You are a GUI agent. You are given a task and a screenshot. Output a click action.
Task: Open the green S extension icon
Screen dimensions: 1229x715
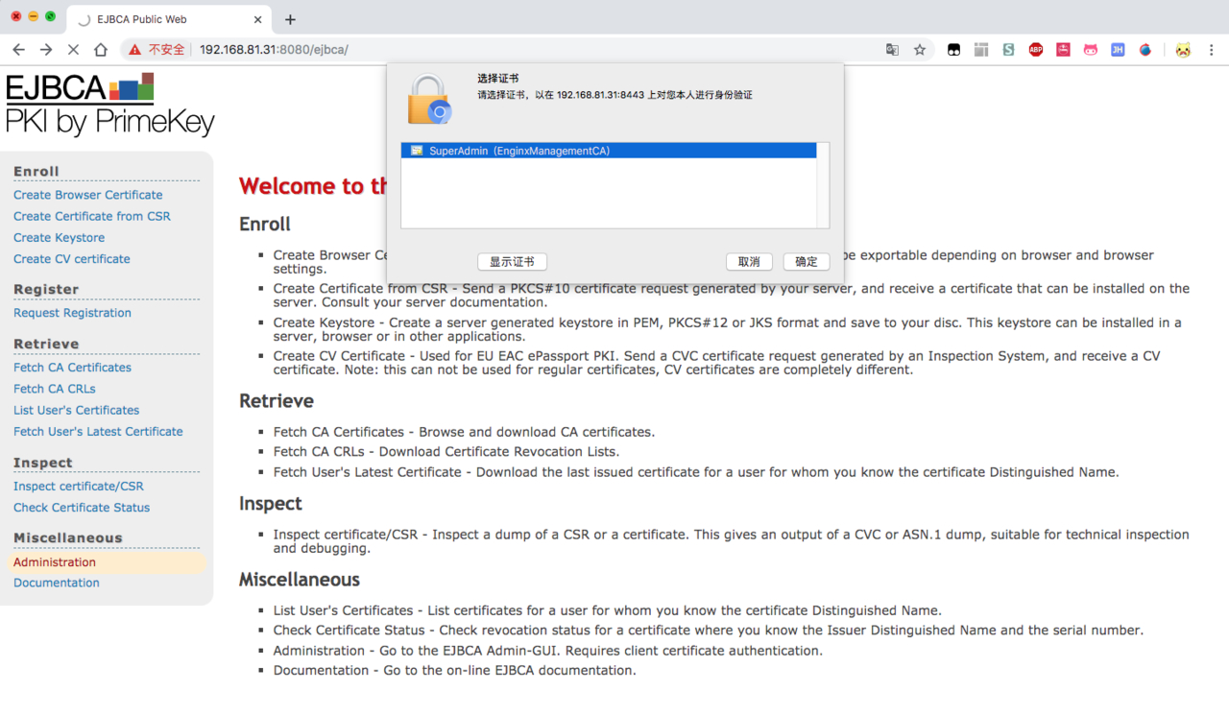[1008, 50]
